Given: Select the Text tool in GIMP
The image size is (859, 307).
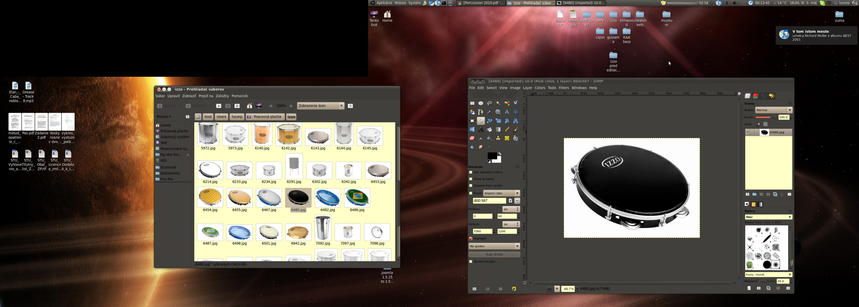Looking at the screenshot, I should point(481,129).
